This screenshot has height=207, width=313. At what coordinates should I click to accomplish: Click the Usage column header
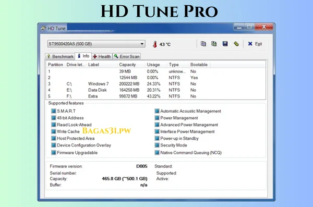(x=156, y=65)
